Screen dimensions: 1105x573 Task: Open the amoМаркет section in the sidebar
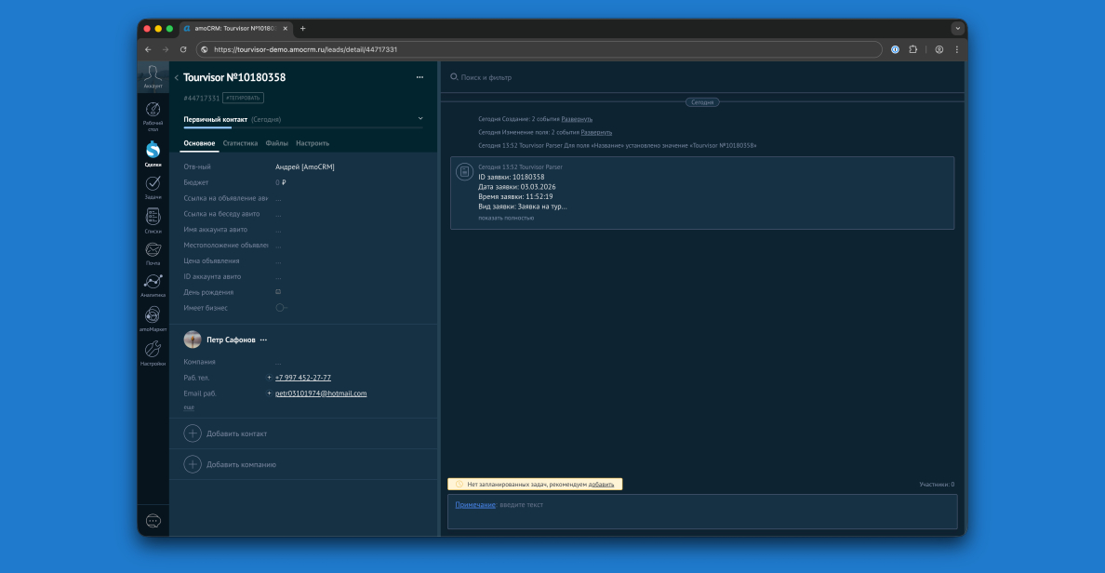click(153, 315)
